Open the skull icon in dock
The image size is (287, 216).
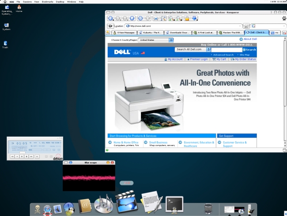(x=38, y=209)
